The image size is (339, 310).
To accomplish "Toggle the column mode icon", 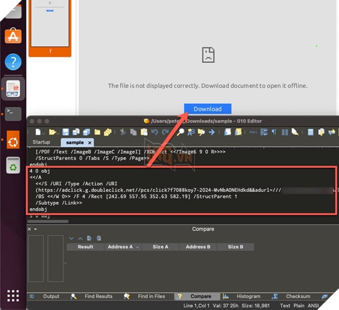I will coord(285,132).
